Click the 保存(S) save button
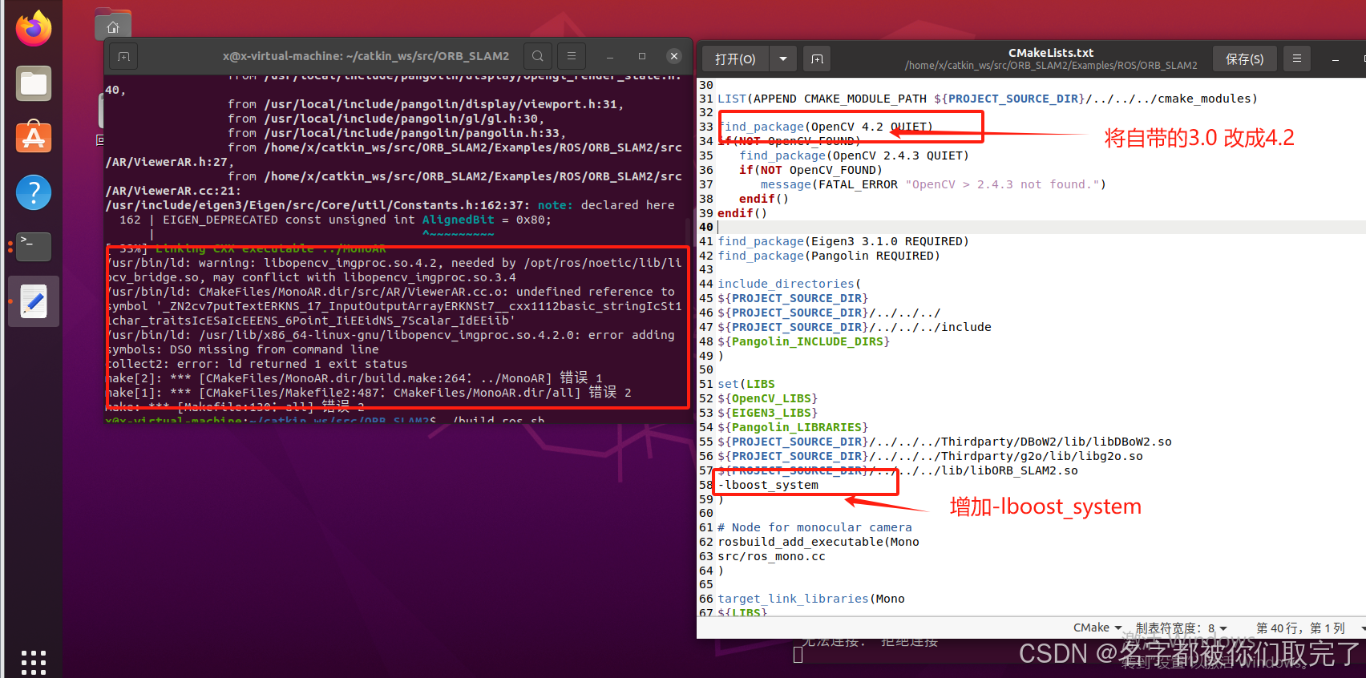 (1244, 59)
